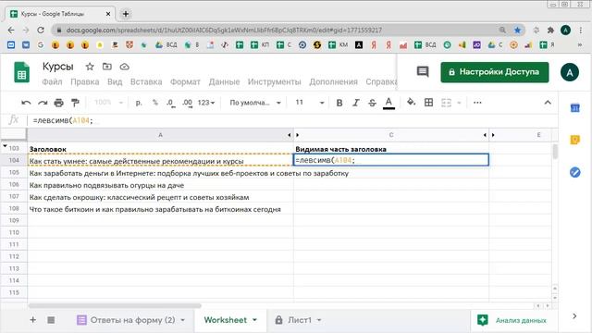
Task: Format as percent with % button
Action: click(155, 103)
